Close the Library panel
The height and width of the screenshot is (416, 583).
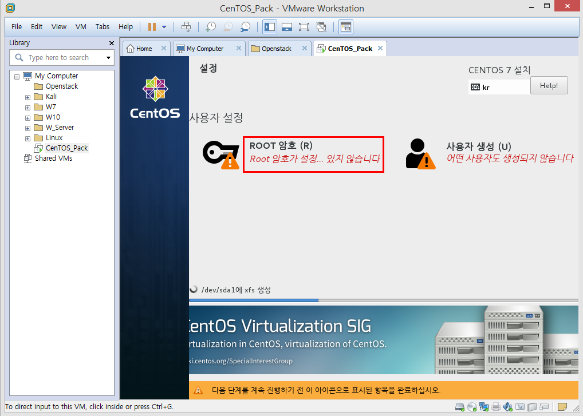[x=111, y=43]
